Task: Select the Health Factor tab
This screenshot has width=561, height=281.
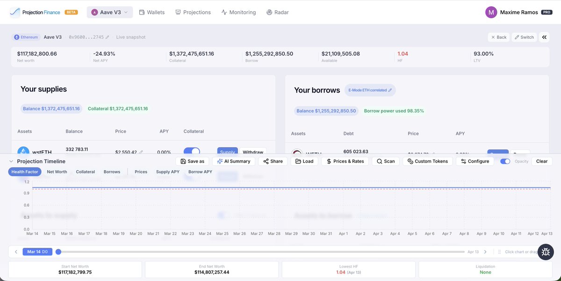Action: click(25, 172)
